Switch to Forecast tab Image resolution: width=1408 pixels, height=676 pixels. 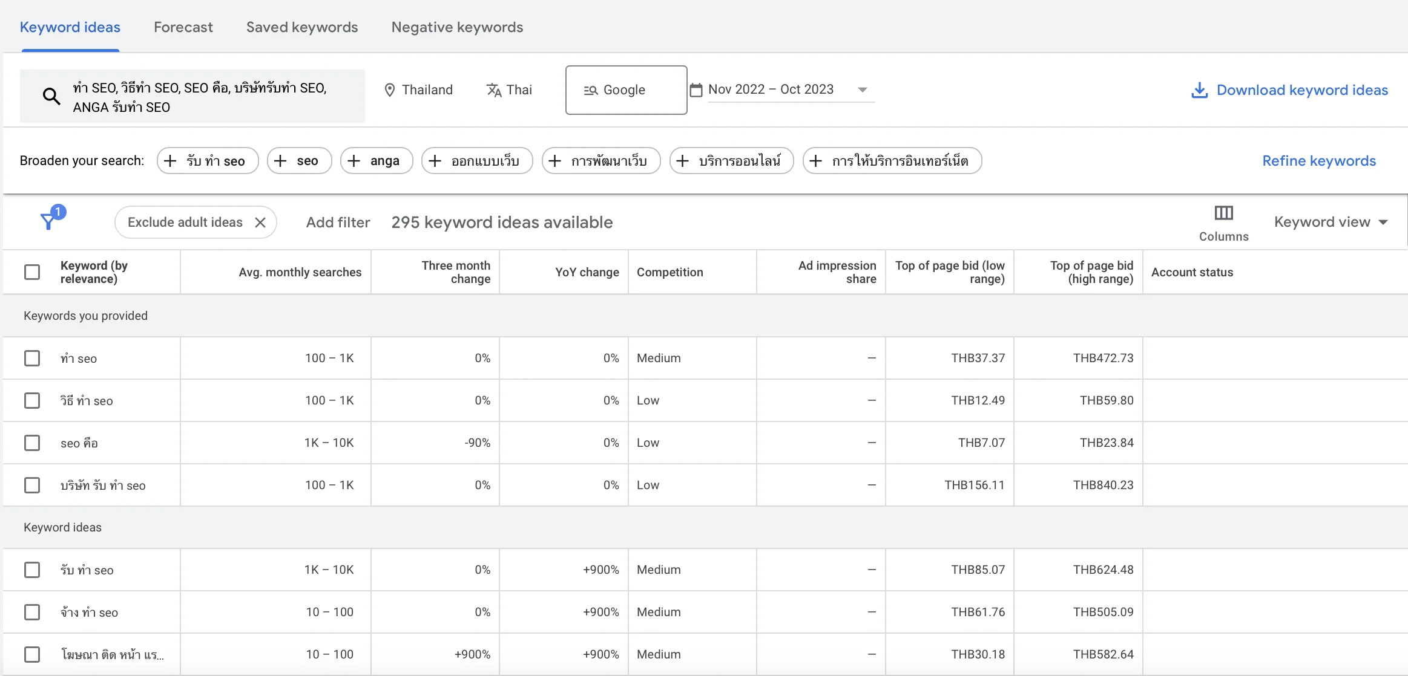(x=183, y=27)
